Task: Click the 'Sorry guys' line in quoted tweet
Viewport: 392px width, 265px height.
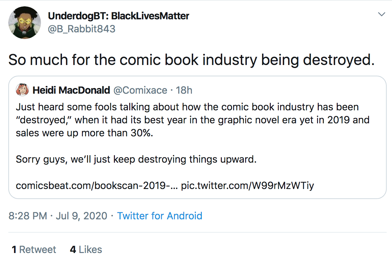Action: coord(136,159)
